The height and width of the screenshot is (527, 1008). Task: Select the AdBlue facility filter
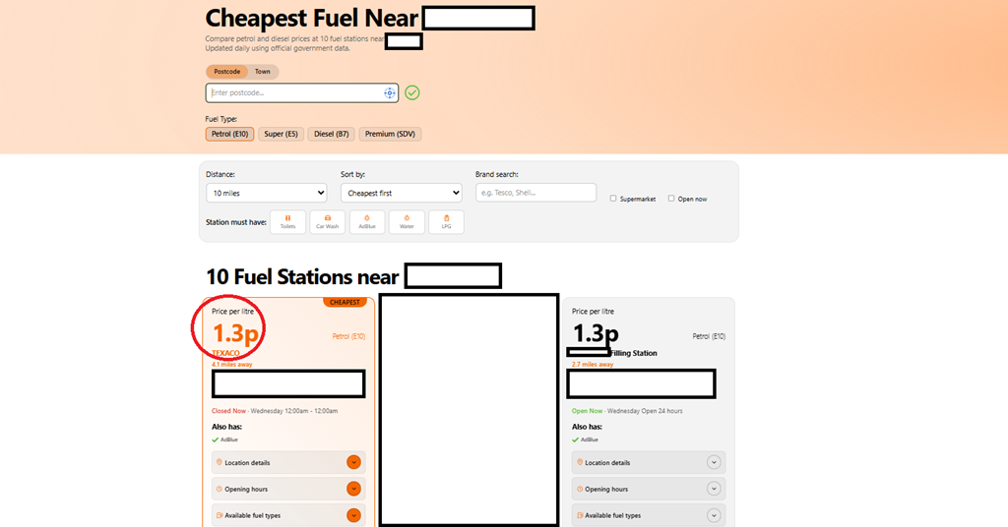(x=367, y=221)
